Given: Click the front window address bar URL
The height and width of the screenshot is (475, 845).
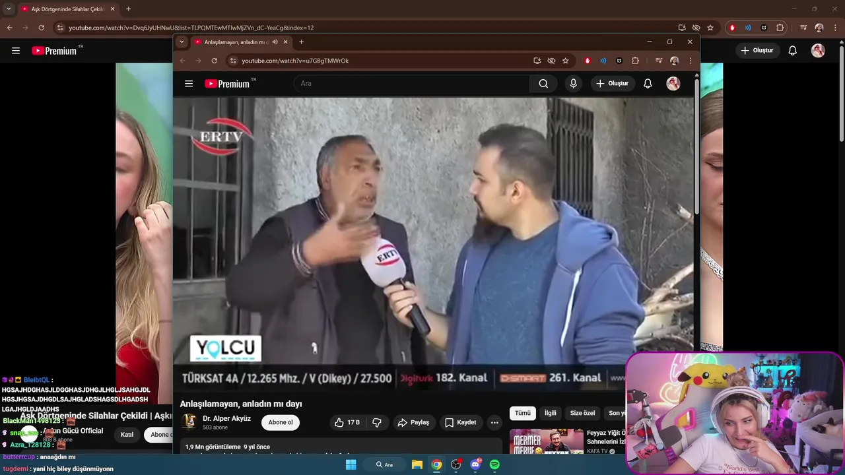Looking at the screenshot, I should 295,61.
